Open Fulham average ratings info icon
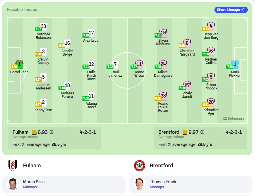The height and width of the screenshot is (196, 255). pyautogui.click(x=52, y=132)
